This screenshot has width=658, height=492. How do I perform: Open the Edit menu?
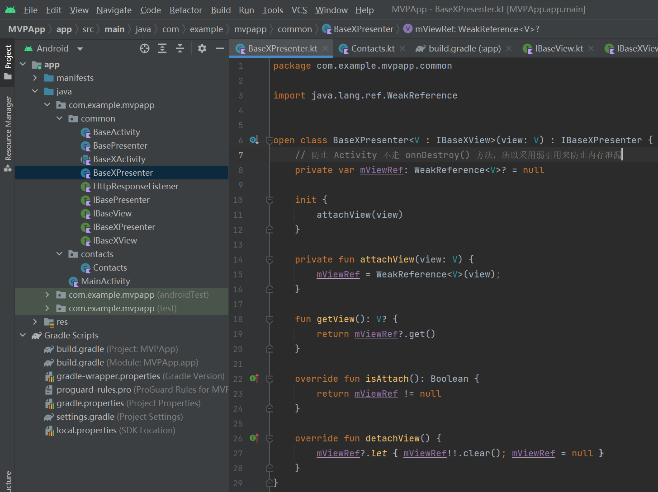(54, 10)
